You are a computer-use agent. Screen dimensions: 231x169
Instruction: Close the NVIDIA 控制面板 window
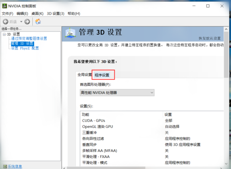click(x=222, y=6)
